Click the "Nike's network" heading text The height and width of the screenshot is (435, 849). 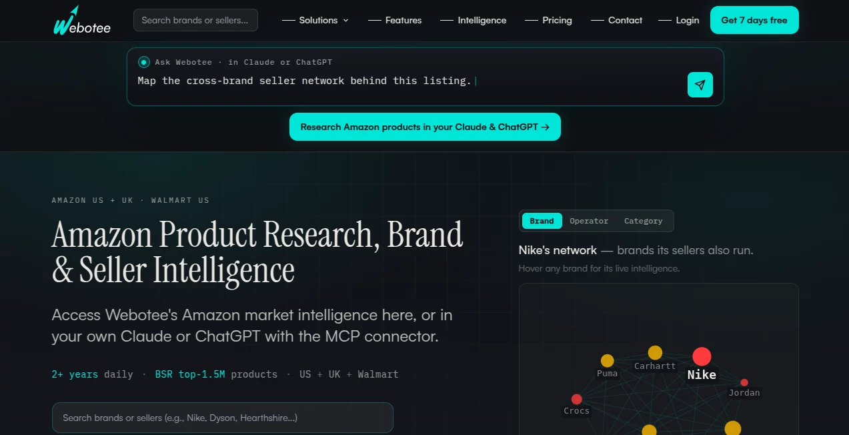tap(558, 250)
